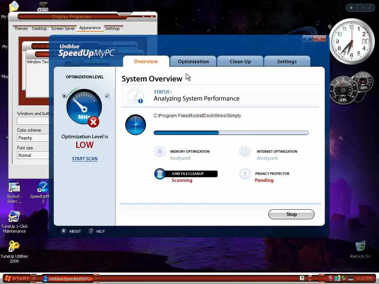Screen dimensions: 379x284
Task: Click the Stop button
Action: tap(291, 214)
